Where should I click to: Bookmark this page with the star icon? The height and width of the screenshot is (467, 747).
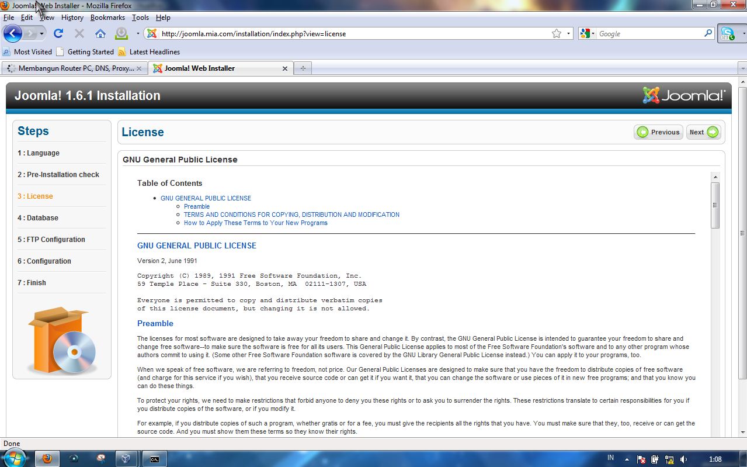click(557, 33)
